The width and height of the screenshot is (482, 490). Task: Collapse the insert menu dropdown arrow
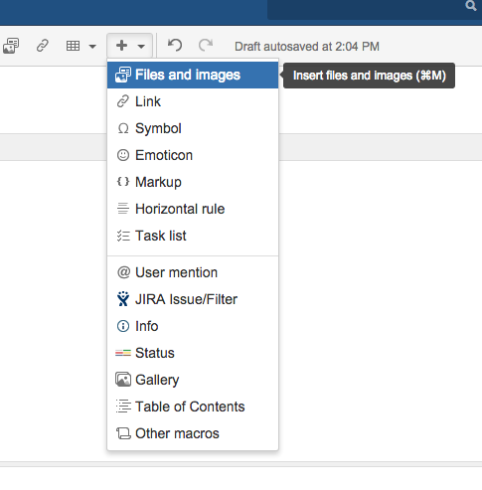(141, 47)
